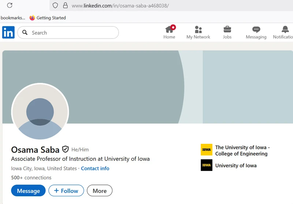Screen dimensions: 293x204
Task: Expand the More actions button
Action: point(100,190)
